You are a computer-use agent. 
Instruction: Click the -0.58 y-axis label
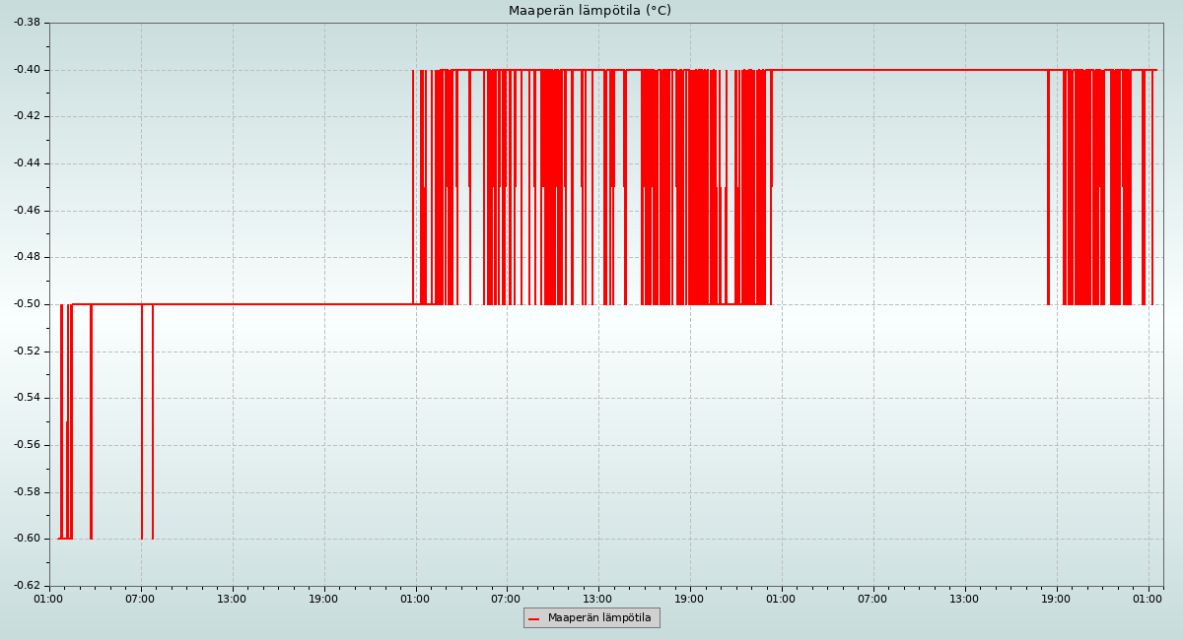pos(27,492)
